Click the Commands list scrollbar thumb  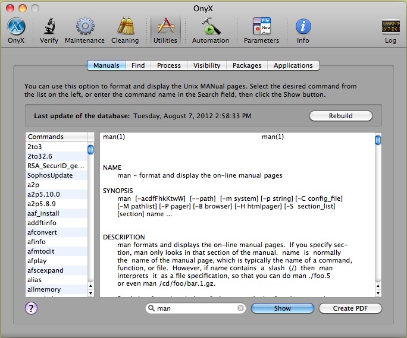coord(90,150)
